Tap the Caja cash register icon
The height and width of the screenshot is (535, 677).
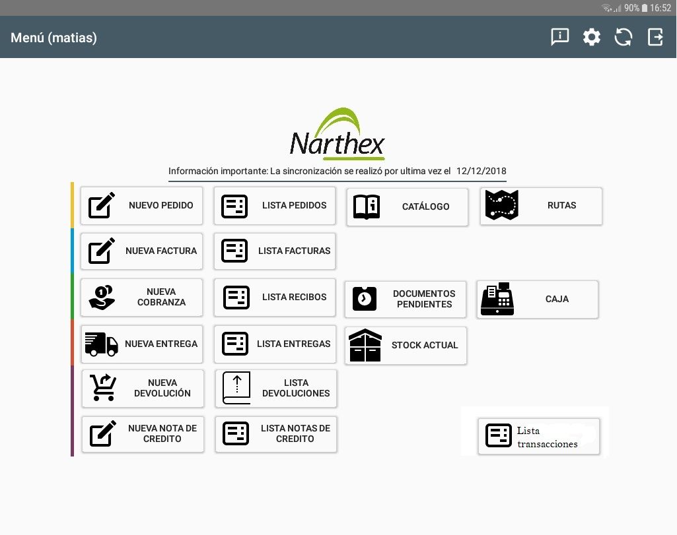click(497, 299)
